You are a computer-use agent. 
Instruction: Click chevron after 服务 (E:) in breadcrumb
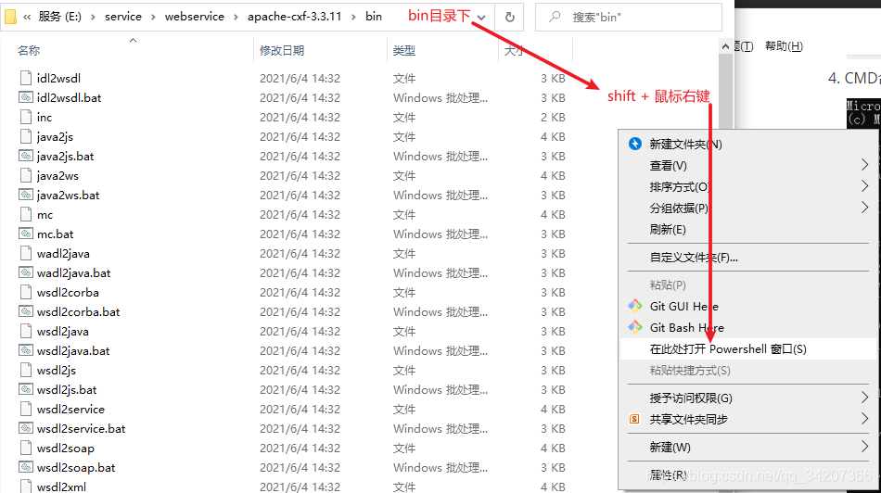coord(92,17)
